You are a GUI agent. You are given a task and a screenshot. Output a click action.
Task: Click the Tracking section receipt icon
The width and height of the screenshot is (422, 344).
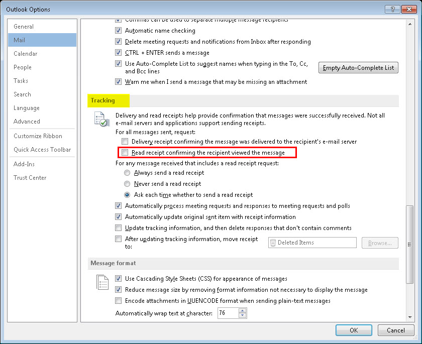pos(101,119)
